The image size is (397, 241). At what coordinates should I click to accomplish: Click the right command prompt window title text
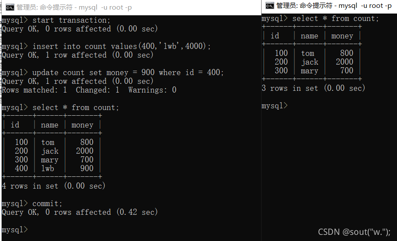[334, 6]
